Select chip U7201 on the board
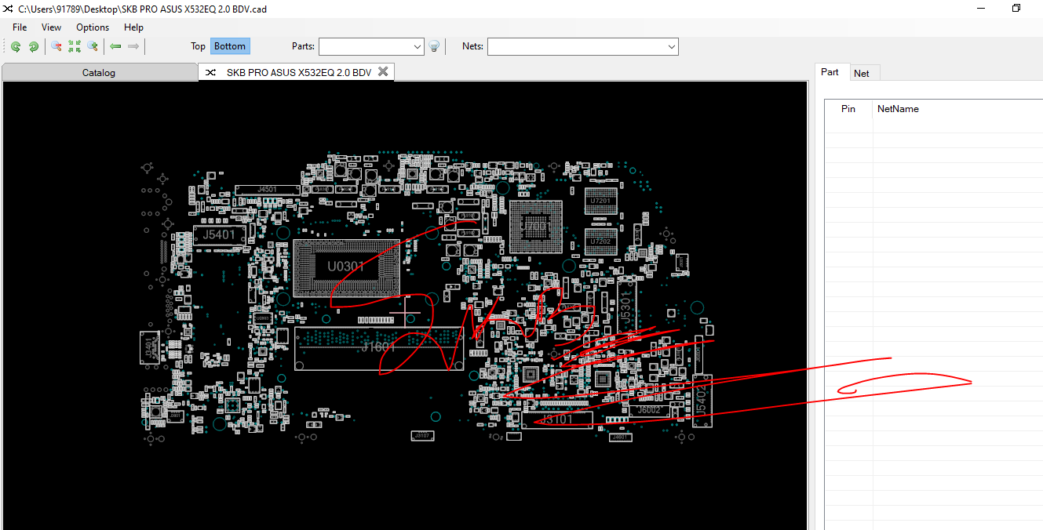 click(600, 201)
